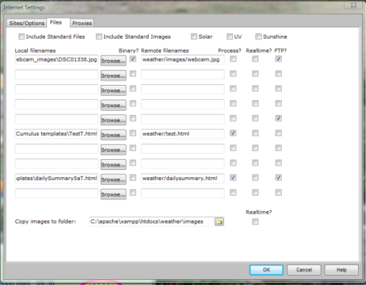Uncheck FTP for webcam.jpg row

click(278, 59)
